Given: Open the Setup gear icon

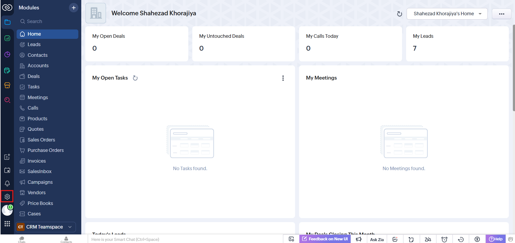Looking at the screenshot, I should [7, 197].
